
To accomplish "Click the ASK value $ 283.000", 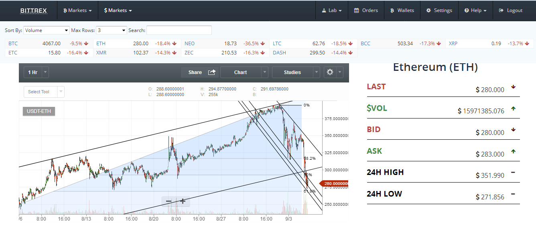I will point(490,154).
